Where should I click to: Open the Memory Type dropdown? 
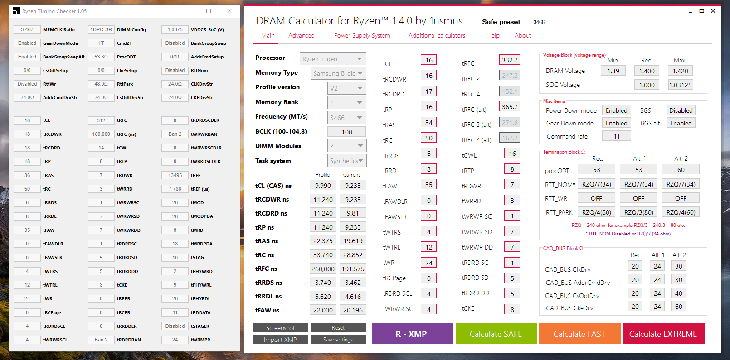coord(339,73)
